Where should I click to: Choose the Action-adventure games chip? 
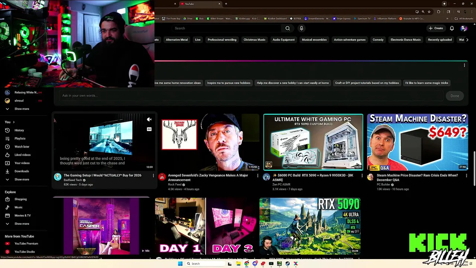coord(350,40)
